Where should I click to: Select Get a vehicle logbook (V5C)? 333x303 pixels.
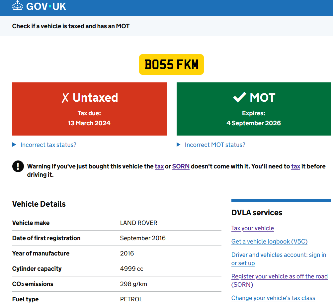click(269, 242)
